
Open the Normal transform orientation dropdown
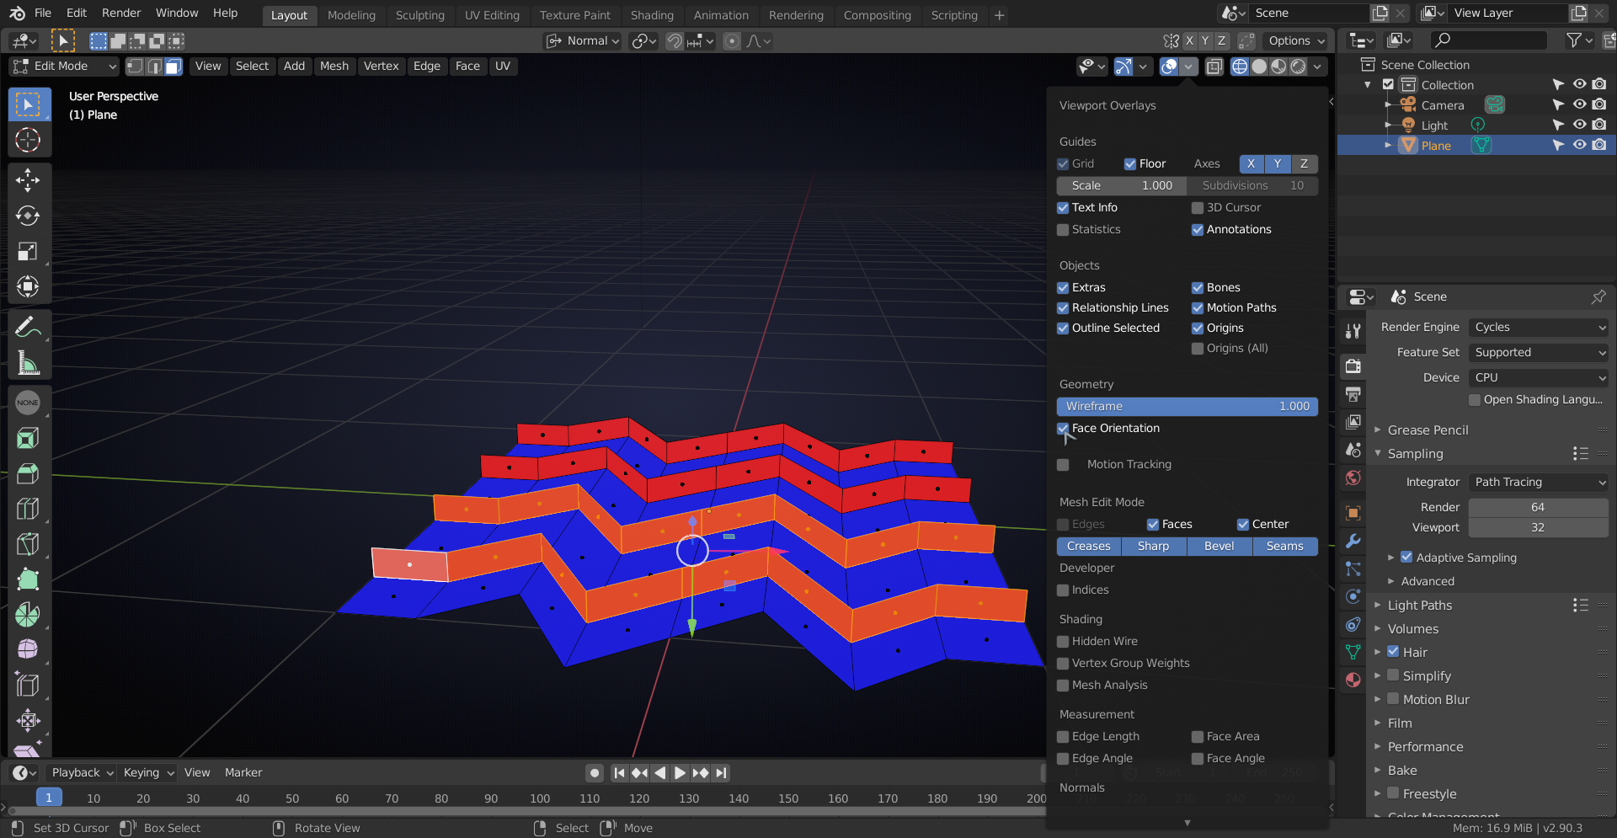(583, 40)
